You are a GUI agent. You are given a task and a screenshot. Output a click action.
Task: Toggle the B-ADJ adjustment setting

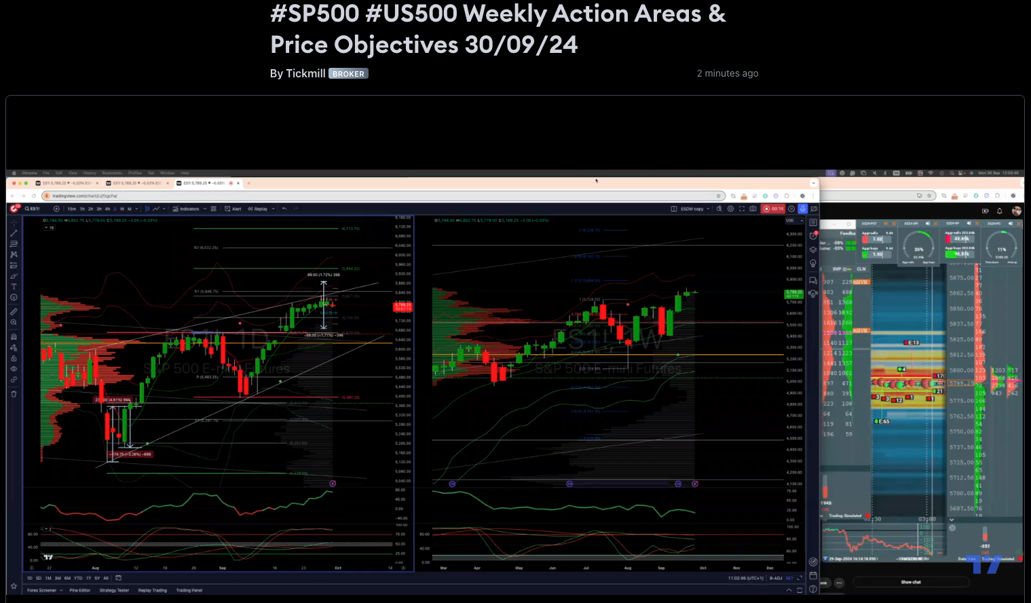[776, 578]
